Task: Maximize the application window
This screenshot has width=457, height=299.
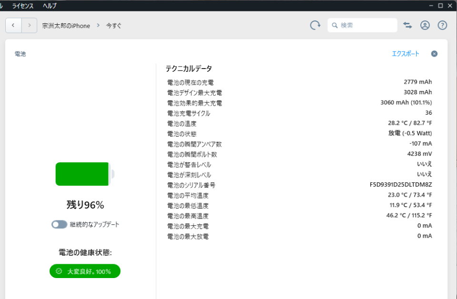Action: 440,5
